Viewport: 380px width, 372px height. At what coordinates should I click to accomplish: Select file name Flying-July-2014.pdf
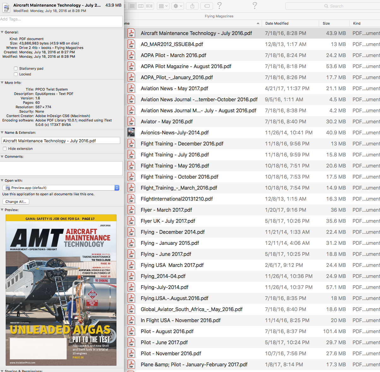point(164,287)
